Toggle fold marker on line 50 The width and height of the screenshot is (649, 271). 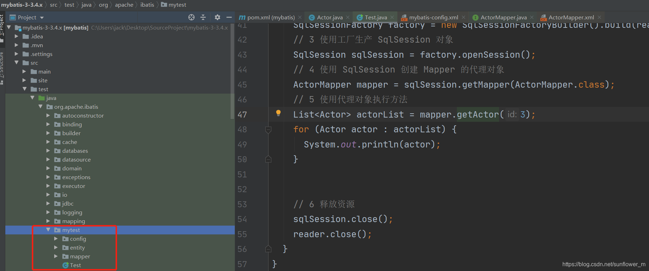point(268,159)
